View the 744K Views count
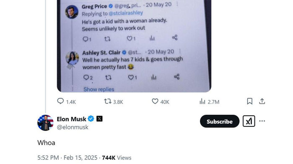The height and width of the screenshot is (164, 293). (x=117, y=158)
